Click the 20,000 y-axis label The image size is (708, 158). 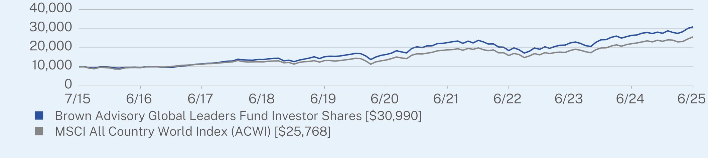point(51,47)
